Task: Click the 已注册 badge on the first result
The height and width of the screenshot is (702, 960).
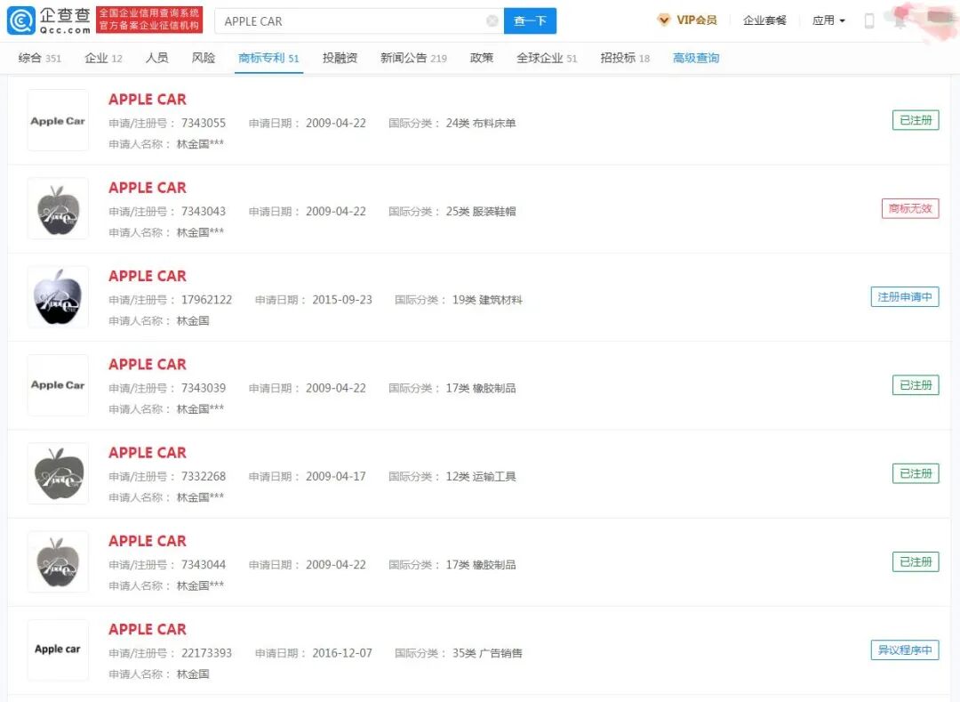Action: point(916,120)
